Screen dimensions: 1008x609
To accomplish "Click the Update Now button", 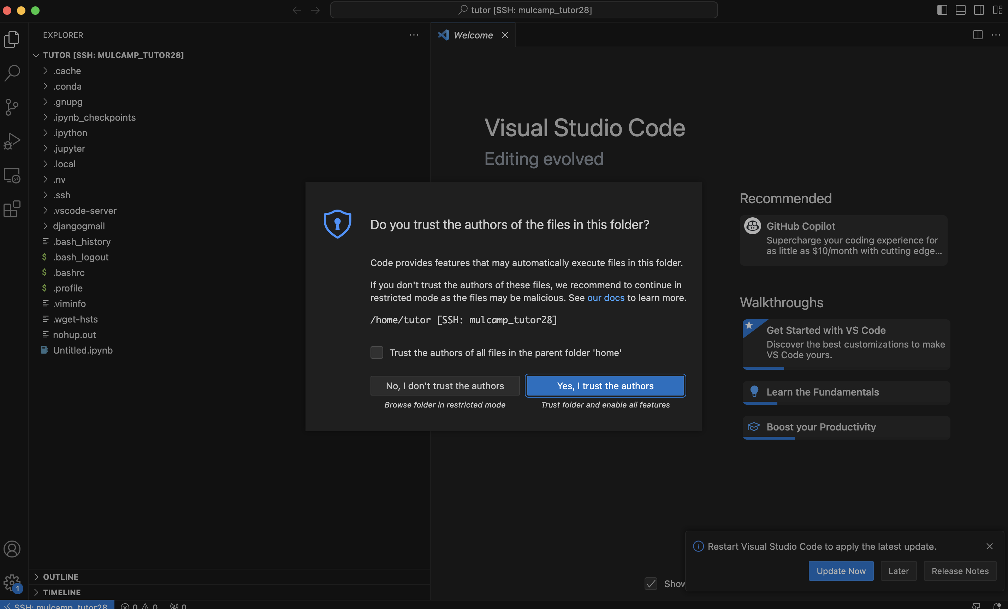I will 841,571.
